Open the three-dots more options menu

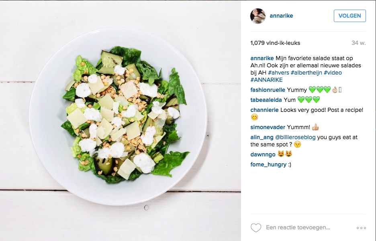pos(361,228)
